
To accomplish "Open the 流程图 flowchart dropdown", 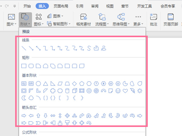I will click(x=102, y=20).
